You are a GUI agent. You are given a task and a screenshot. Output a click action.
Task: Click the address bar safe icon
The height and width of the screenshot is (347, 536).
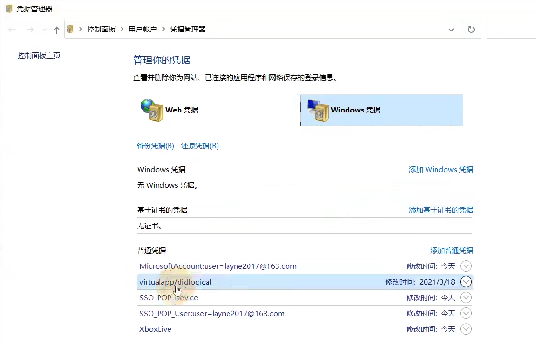coord(70,30)
